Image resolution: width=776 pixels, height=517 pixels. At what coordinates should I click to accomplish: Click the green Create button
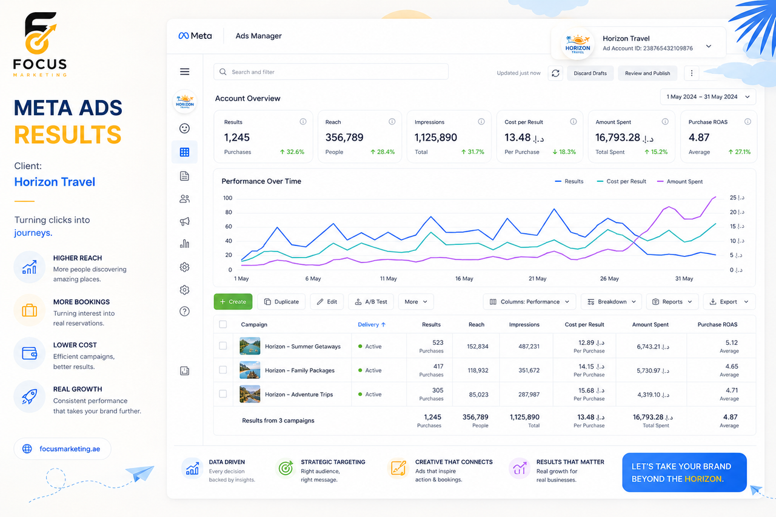[x=233, y=302]
